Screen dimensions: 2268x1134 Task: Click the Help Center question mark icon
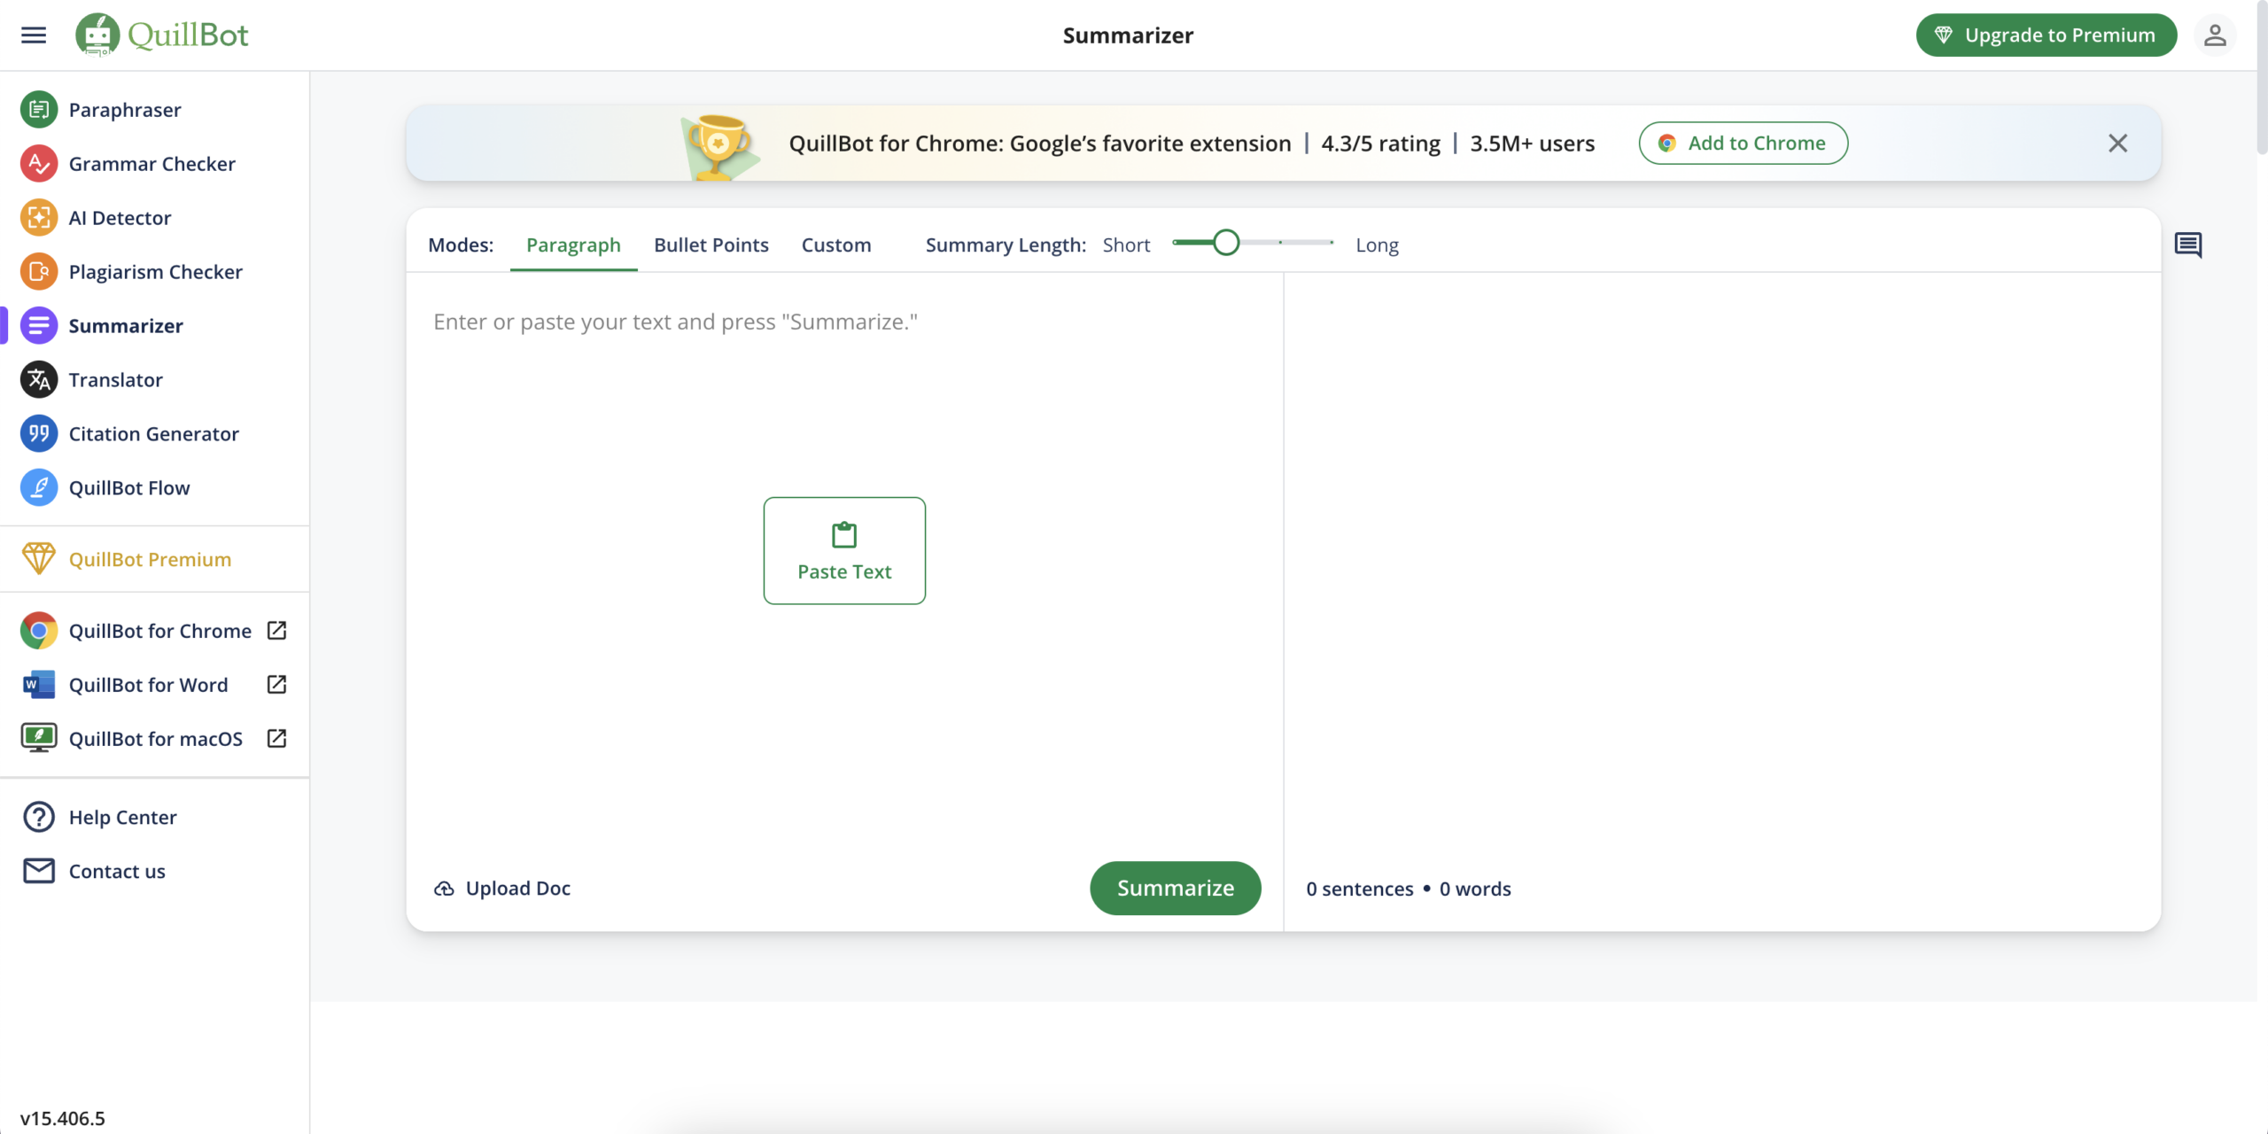tap(39, 817)
